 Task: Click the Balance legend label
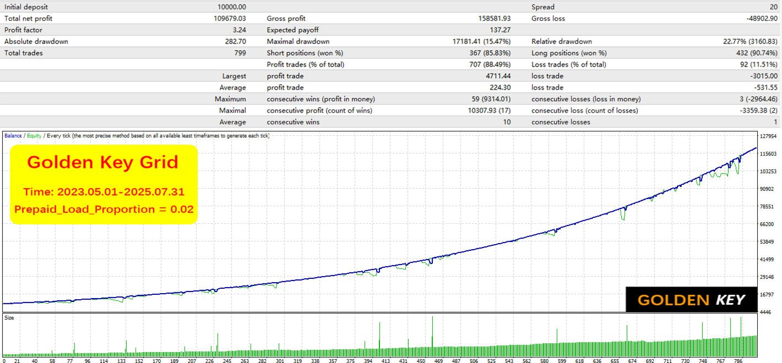pos(13,135)
